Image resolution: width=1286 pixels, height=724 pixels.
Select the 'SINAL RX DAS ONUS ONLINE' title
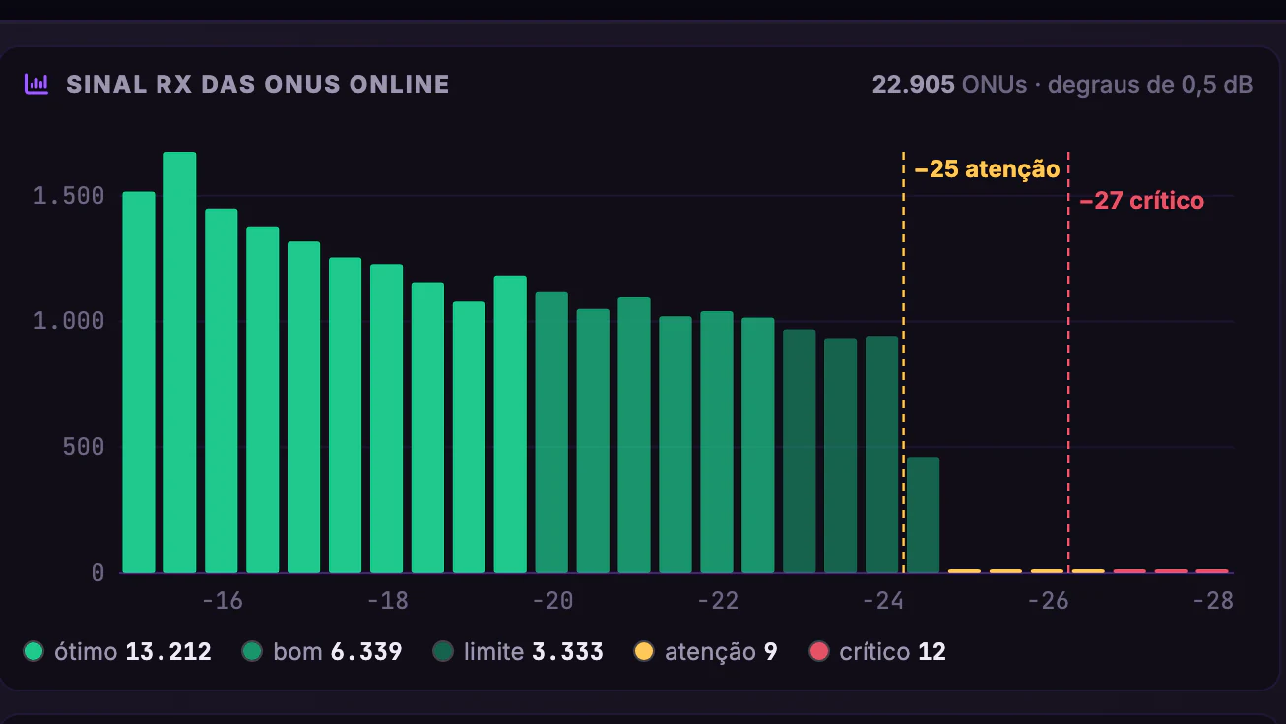tap(258, 85)
